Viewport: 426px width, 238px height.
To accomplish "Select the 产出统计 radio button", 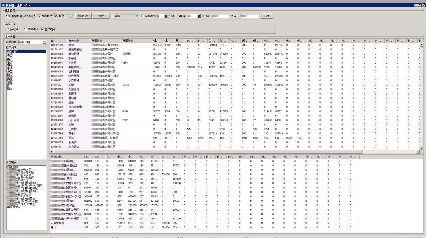I will pyautogui.click(x=25, y=29).
